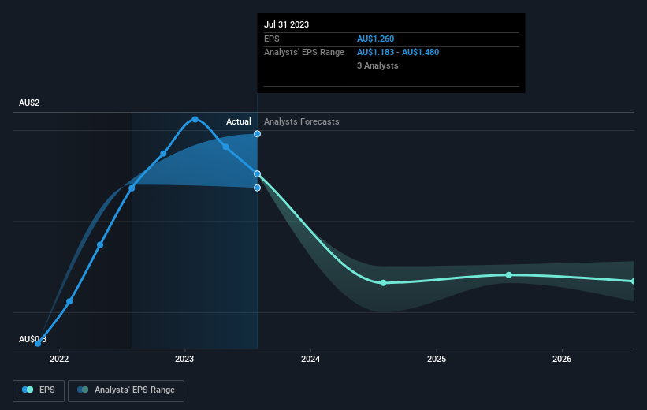Click the Actual section label
Screen dimensions: 647x410
point(239,121)
